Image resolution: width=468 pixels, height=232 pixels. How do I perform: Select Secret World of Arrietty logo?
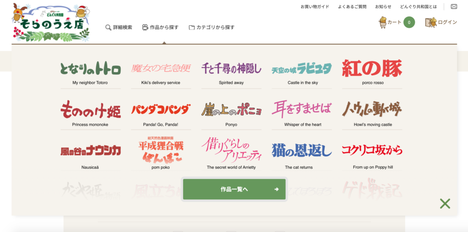tap(231, 150)
